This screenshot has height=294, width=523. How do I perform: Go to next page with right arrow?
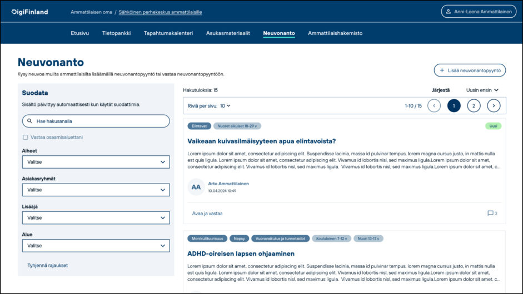pyautogui.click(x=494, y=106)
